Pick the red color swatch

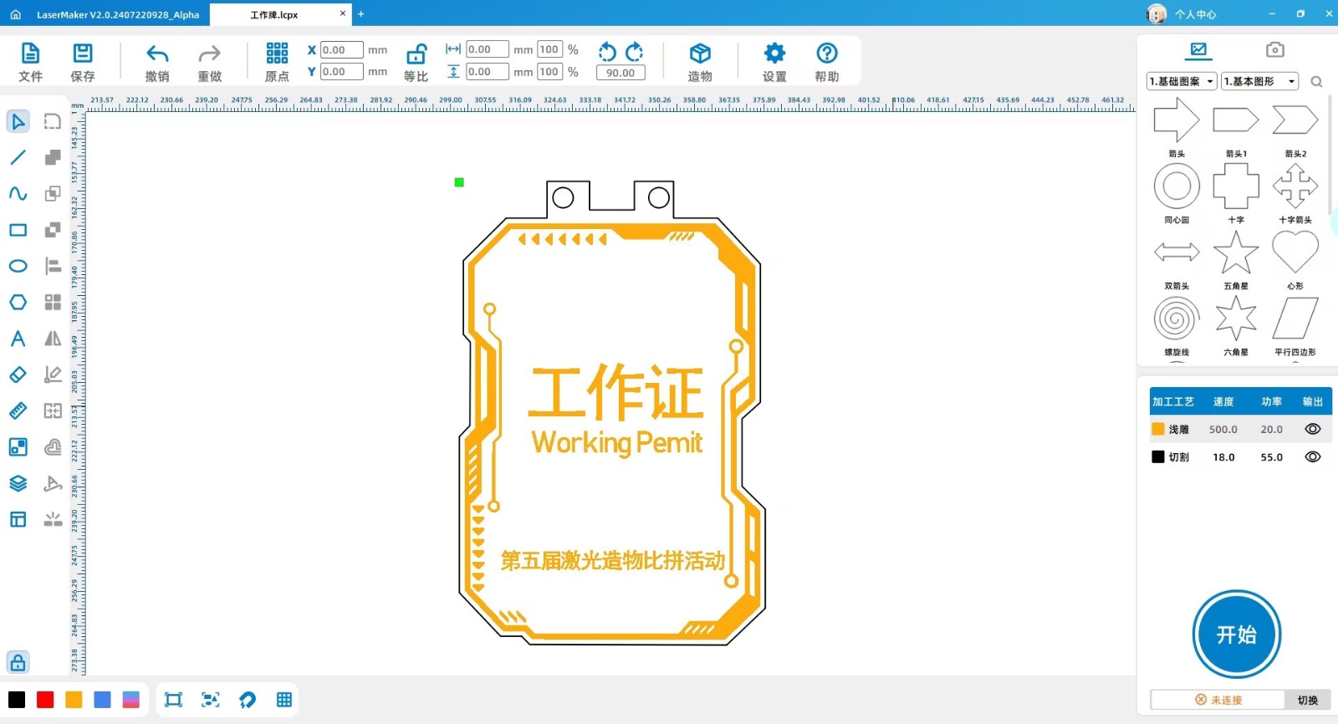click(45, 700)
